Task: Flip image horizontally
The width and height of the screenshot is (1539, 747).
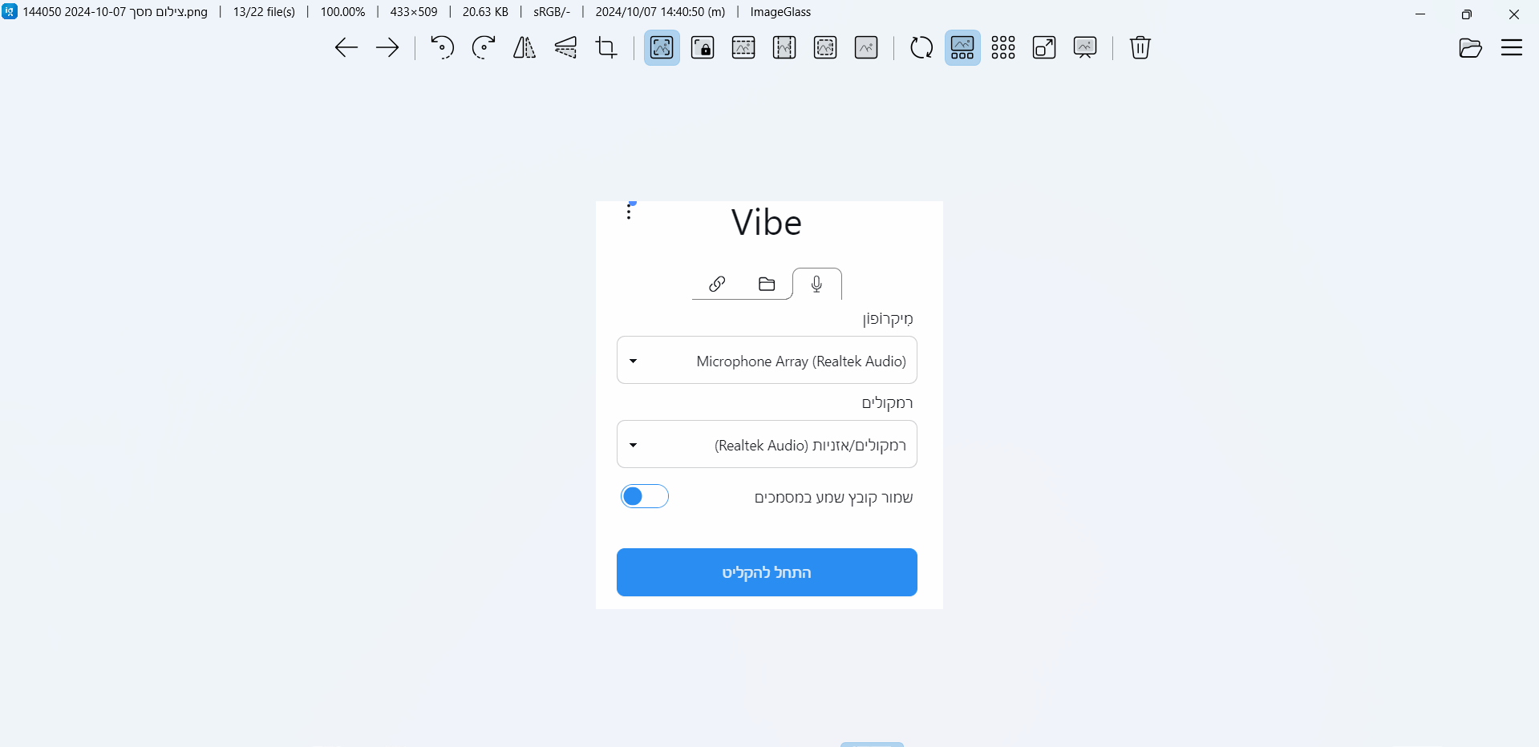Action: [524, 48]
